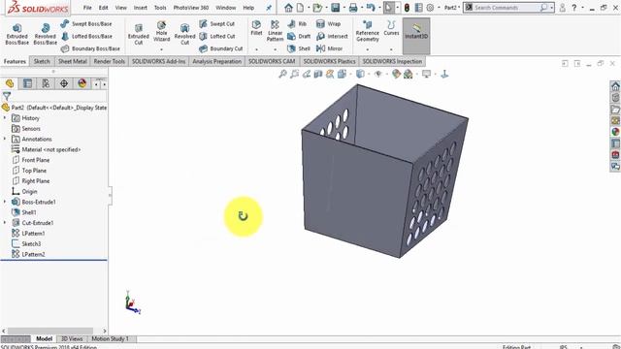Screen dimensions: 621x349
Task: Choose Boundary Boss/Base feature
Action: tap(90, 48)
